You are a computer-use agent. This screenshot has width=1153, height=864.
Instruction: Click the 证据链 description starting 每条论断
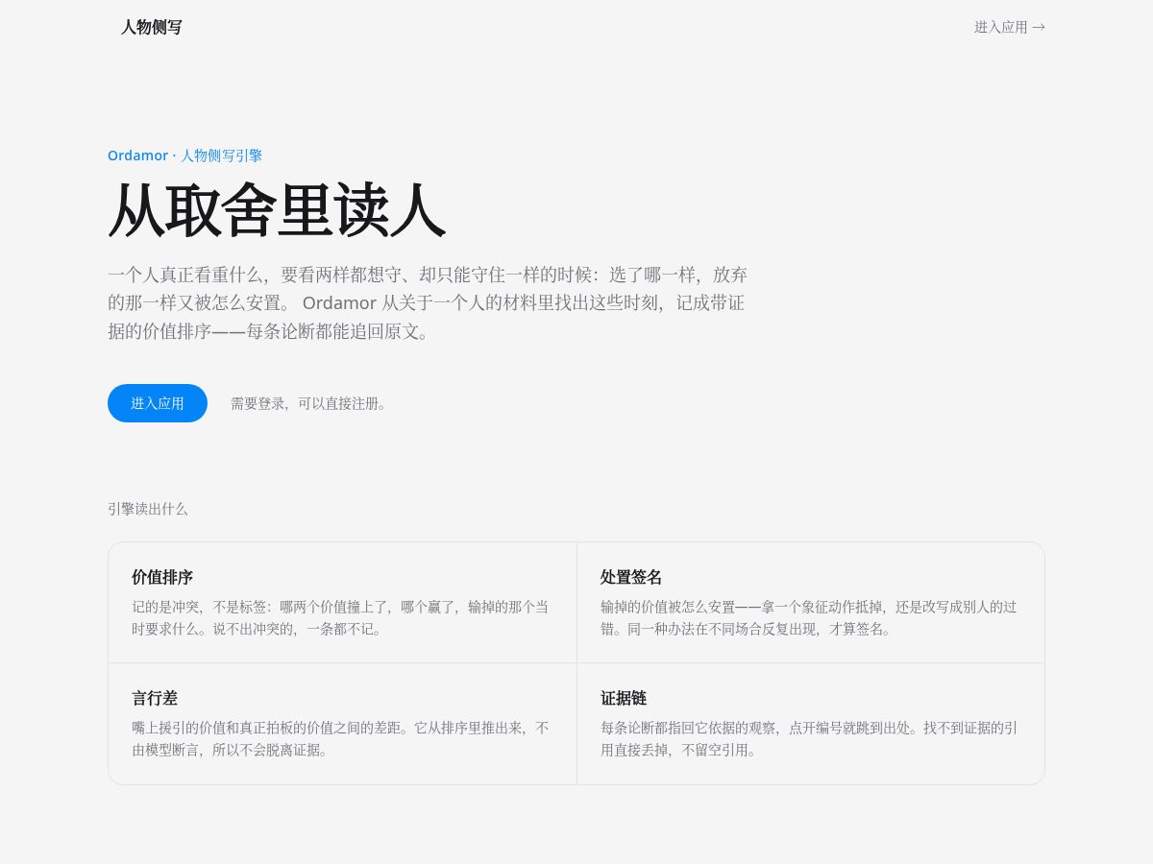[x=810, y=739]
